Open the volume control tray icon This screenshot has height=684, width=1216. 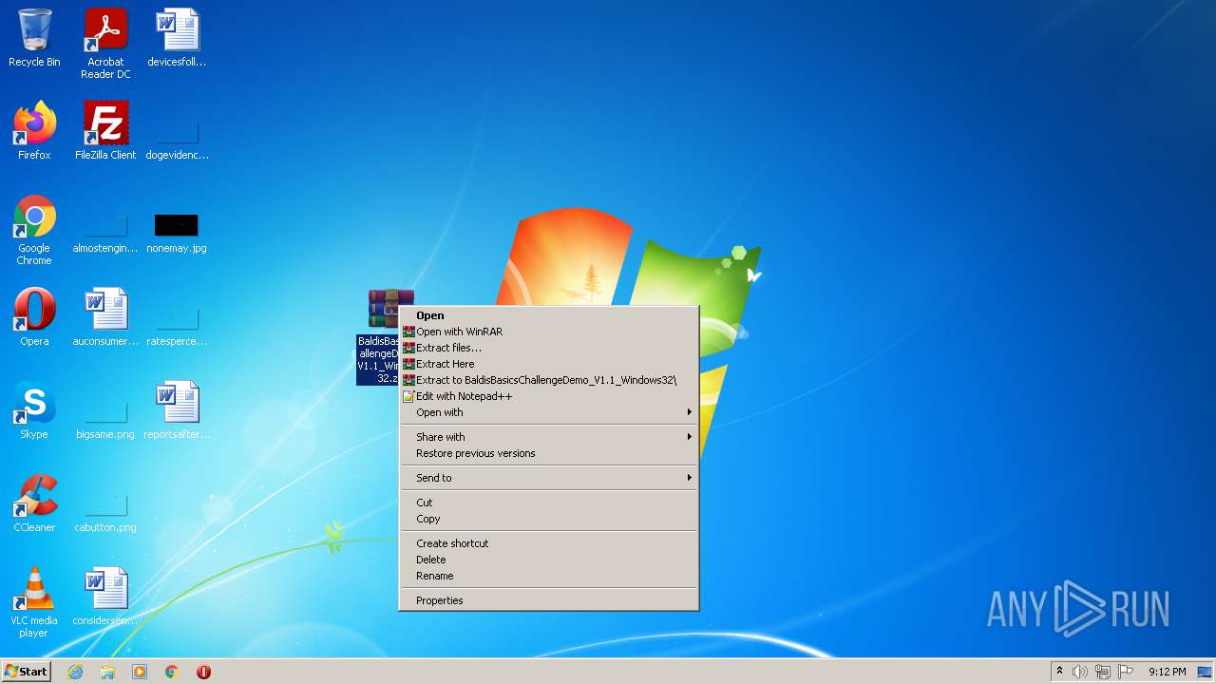1080,672
